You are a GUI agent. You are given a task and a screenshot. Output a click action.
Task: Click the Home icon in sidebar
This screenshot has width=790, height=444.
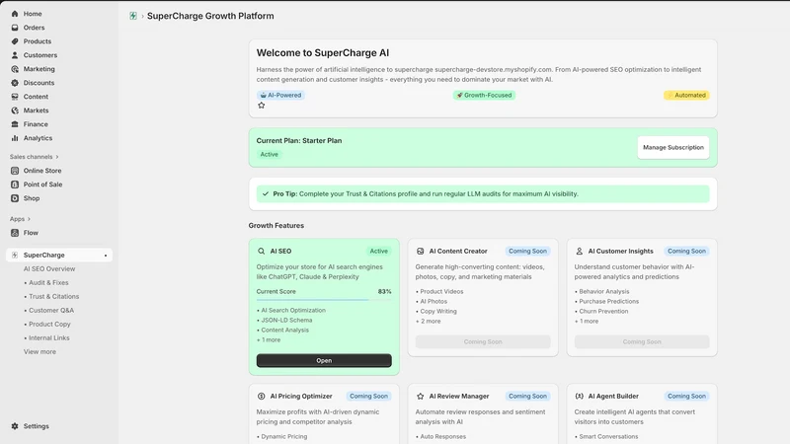(x=15, y=14)
